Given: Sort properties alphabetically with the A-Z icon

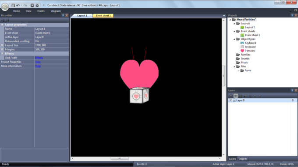Looking at the screenshot, I should (x=8, y=20).
